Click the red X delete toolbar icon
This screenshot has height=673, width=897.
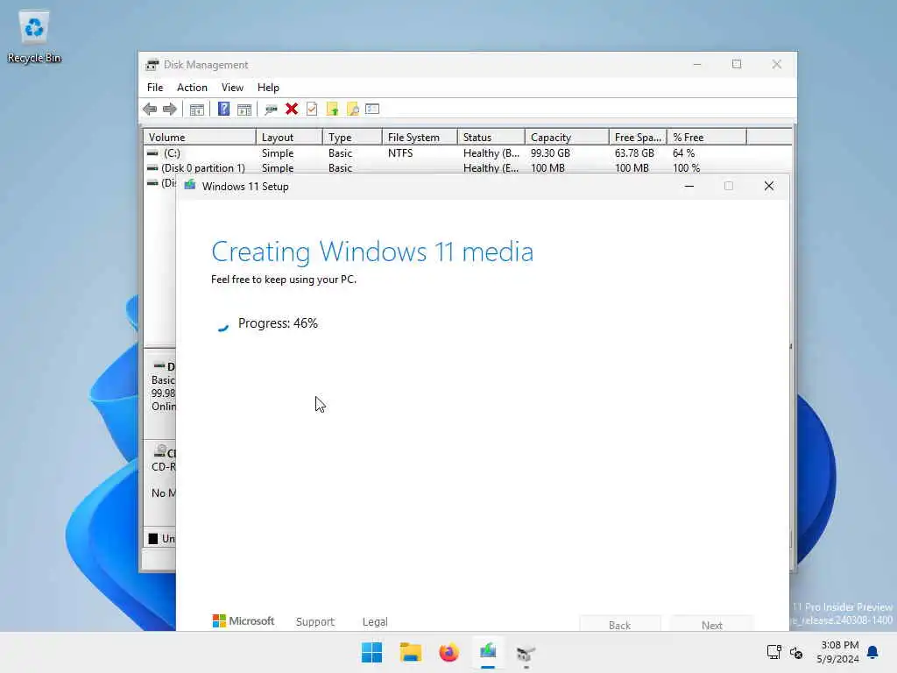(292, 109)
